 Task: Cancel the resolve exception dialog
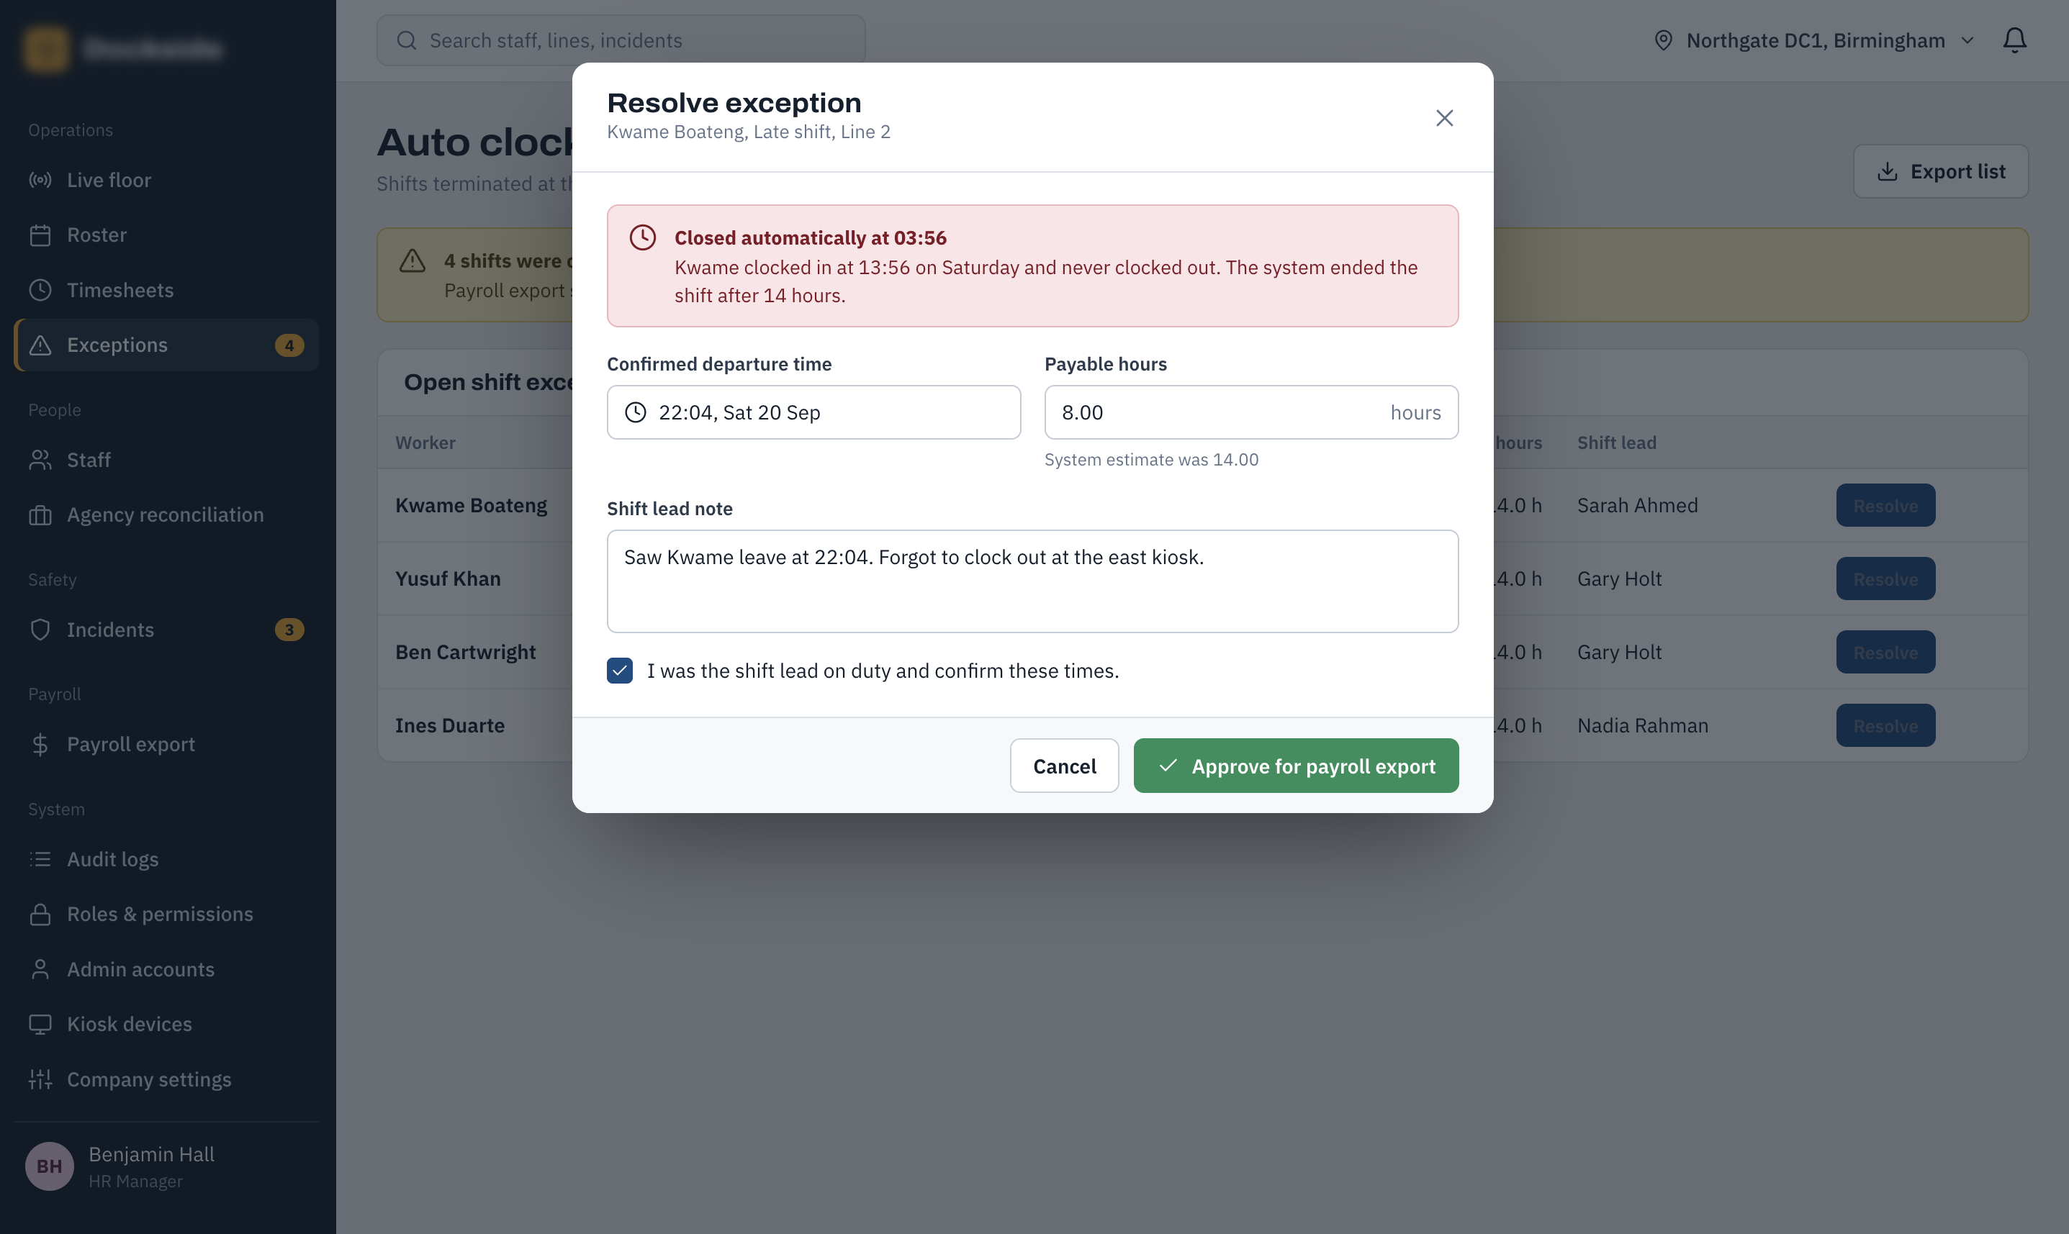coord(1064,766)
